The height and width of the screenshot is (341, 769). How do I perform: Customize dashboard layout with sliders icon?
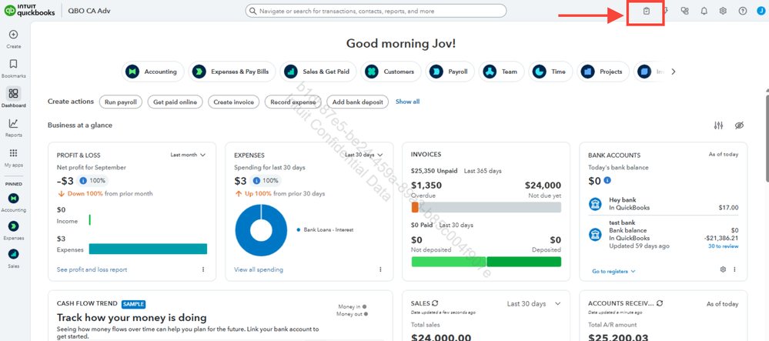click(718, 125)
